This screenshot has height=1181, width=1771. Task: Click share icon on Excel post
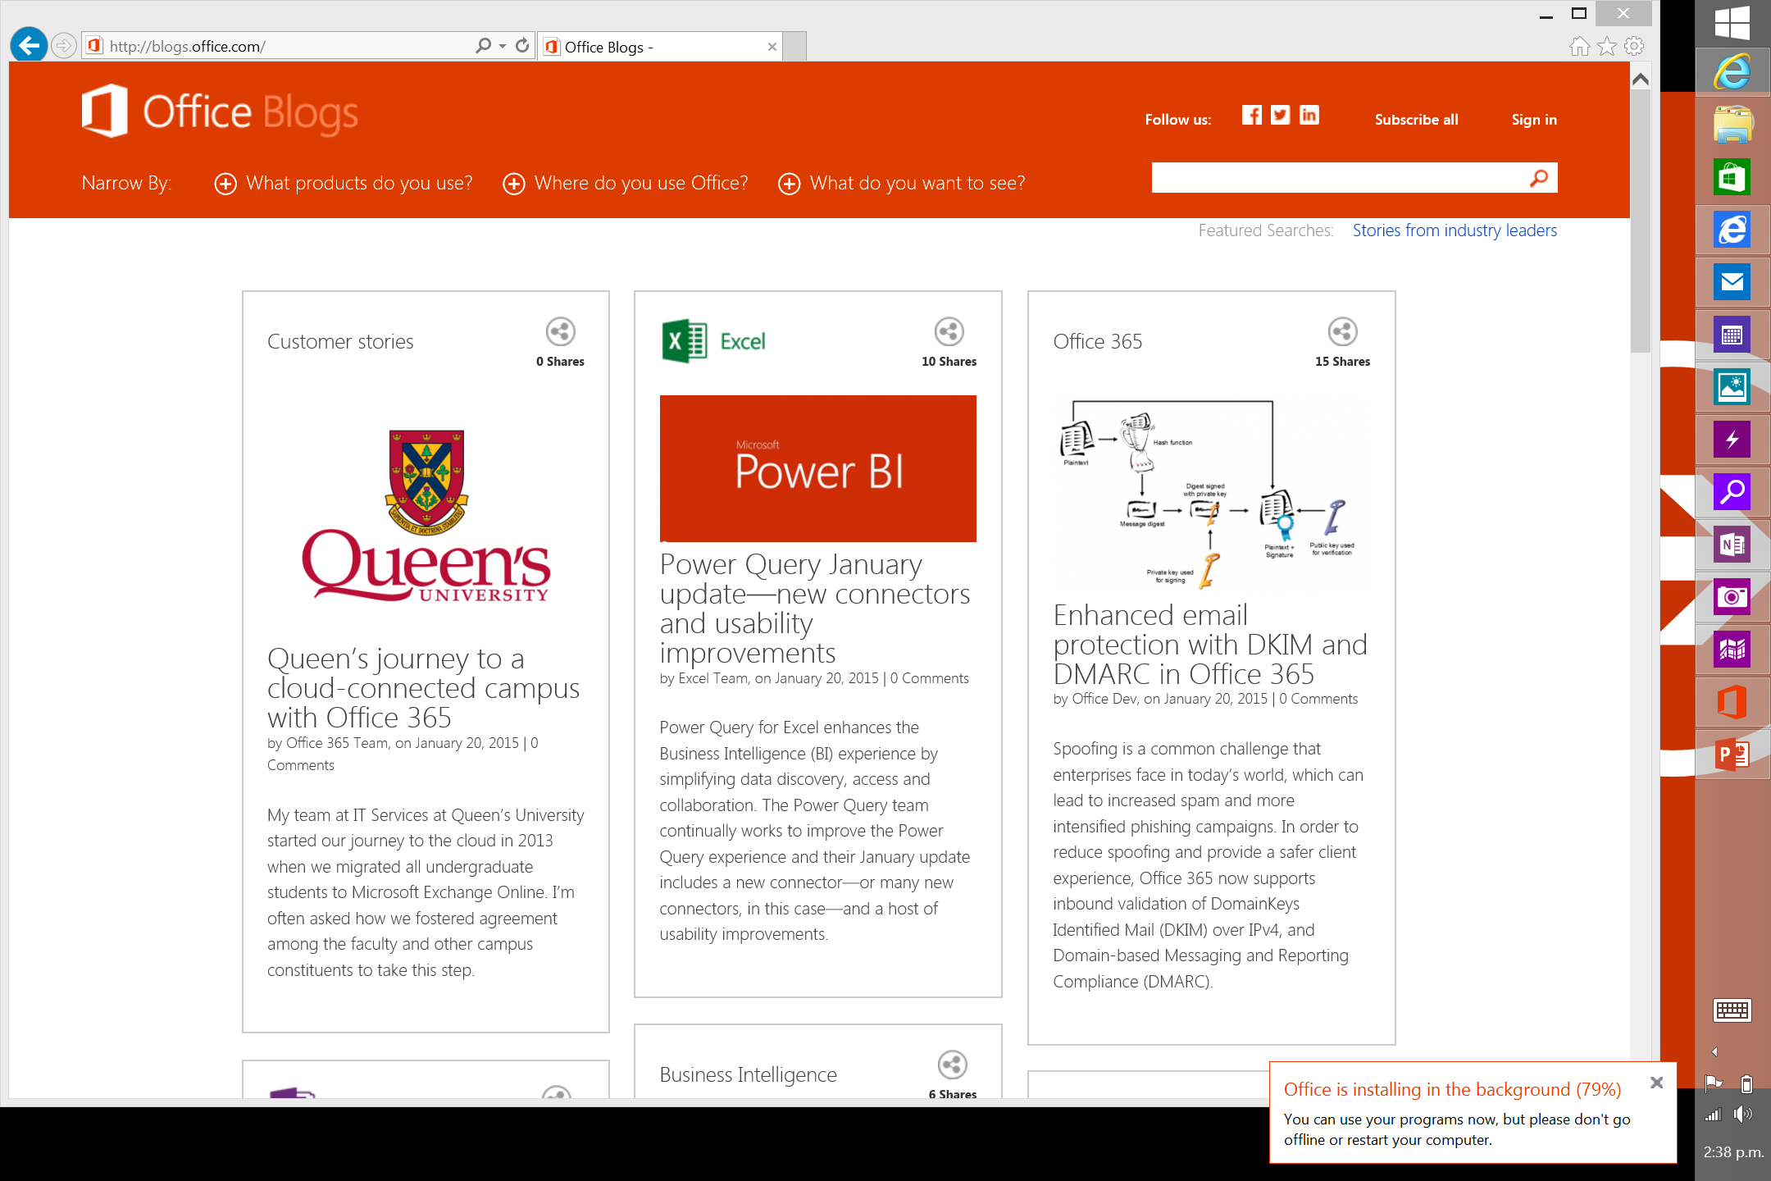949,332
